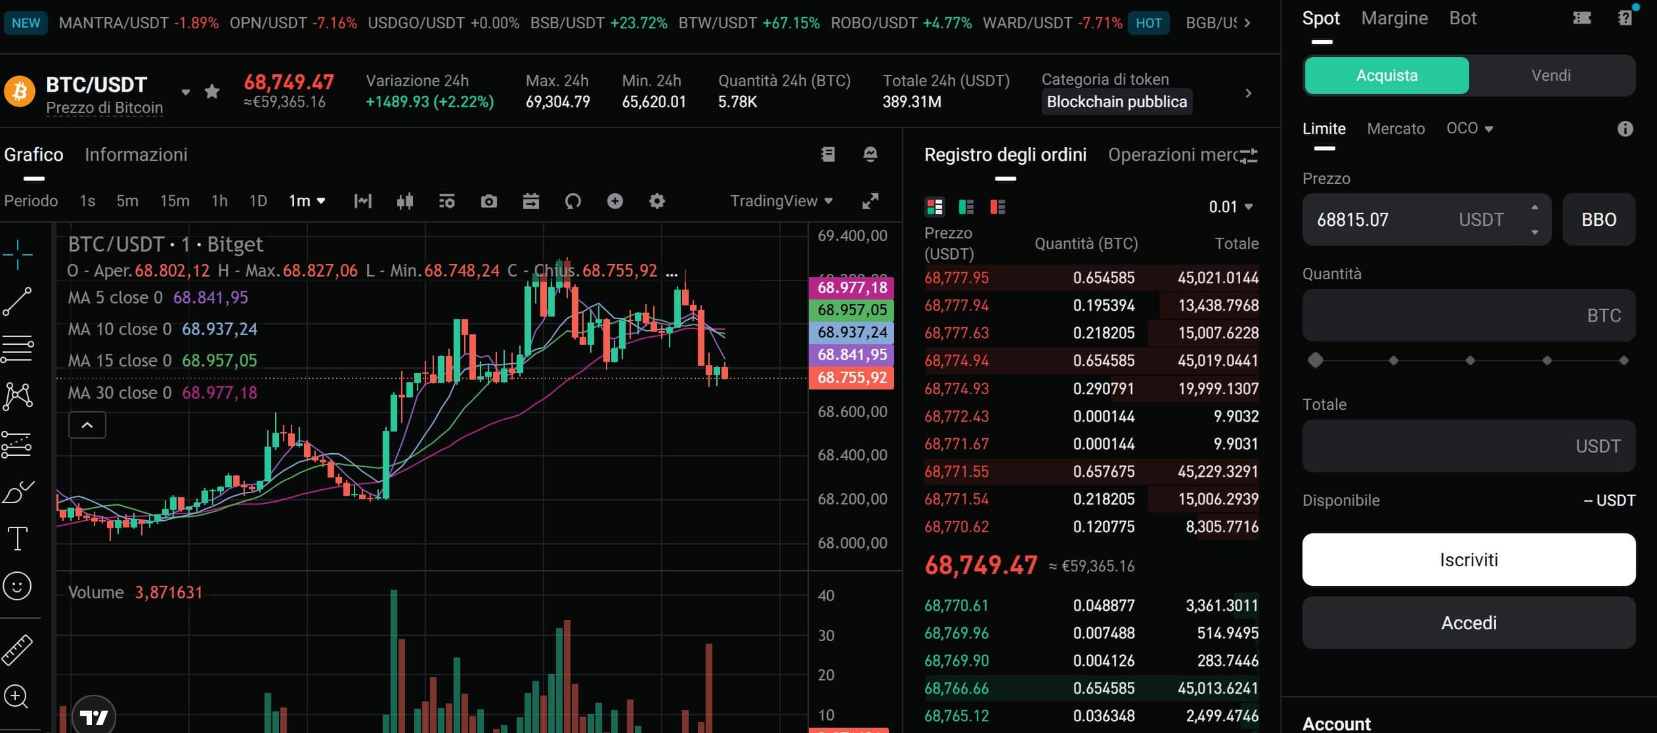1657x733 pixels.
Task: Show only sell orders in the order book
Action: tap(997, 207)
